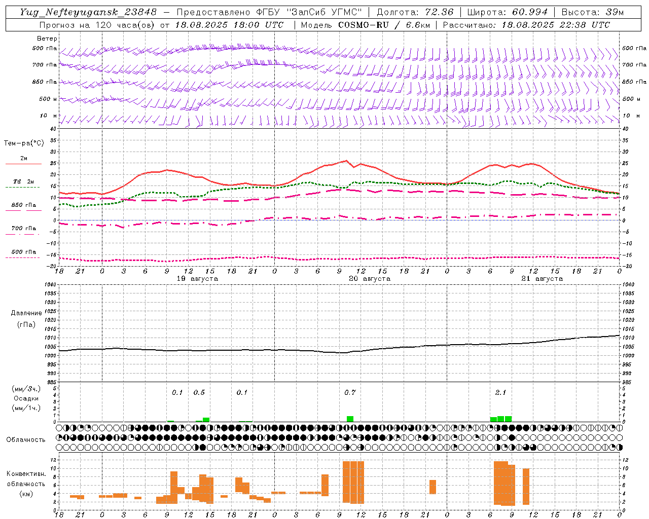Click the Давление panel label

click(26, 313)
